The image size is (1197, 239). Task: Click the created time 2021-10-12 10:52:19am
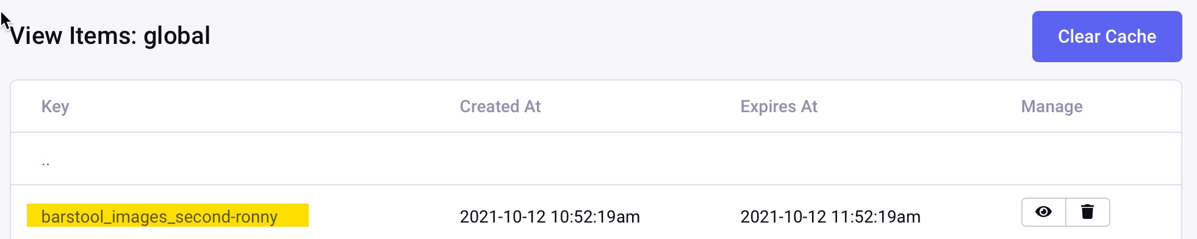[x=550, y=216]
